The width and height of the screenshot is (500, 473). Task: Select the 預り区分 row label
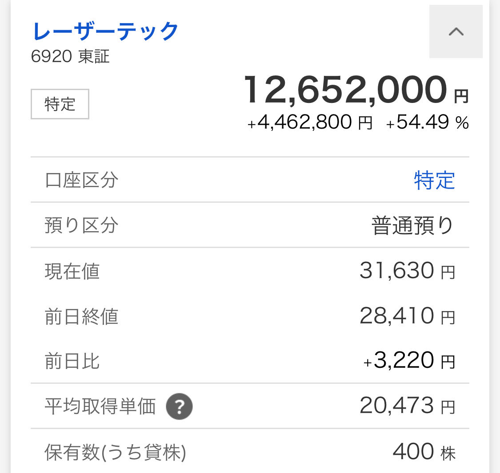82,225
